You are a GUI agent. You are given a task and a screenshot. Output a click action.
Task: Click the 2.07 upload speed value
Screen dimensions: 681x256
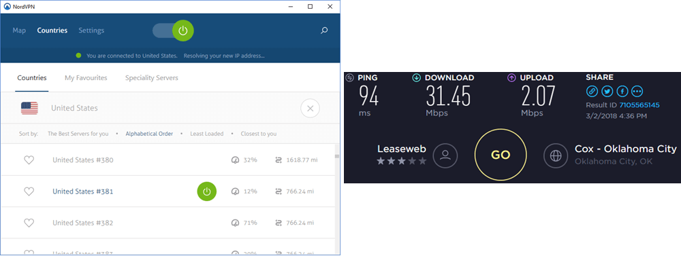[x=539, y=96]
